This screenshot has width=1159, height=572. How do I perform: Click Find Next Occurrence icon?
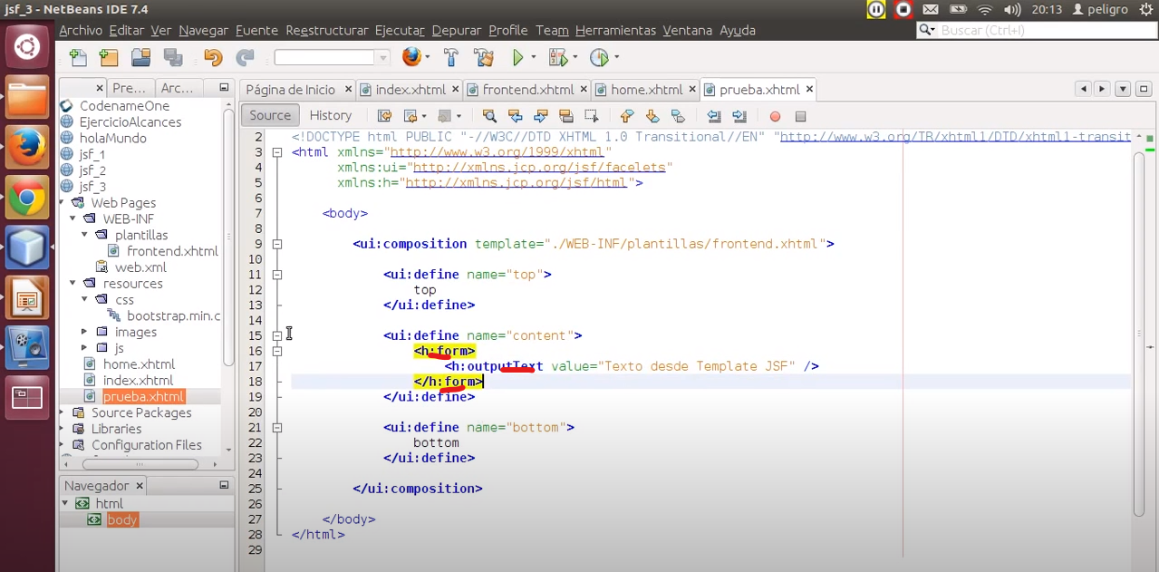(x=541, y=116)
